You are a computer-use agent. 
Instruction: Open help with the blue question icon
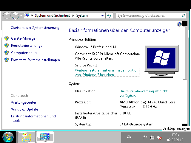[x=179, y=24]
